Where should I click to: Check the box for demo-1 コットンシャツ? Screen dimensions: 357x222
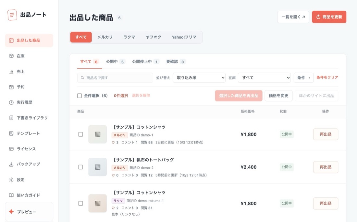coord(80,134)
